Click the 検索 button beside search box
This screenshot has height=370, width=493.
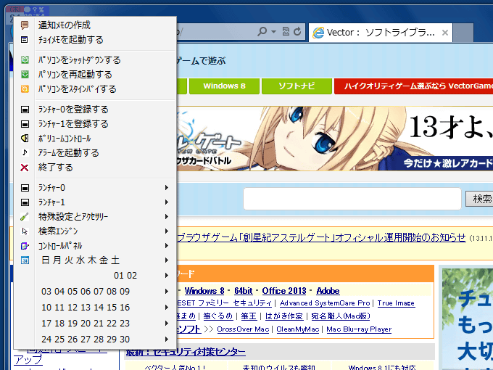coord(479,199)
